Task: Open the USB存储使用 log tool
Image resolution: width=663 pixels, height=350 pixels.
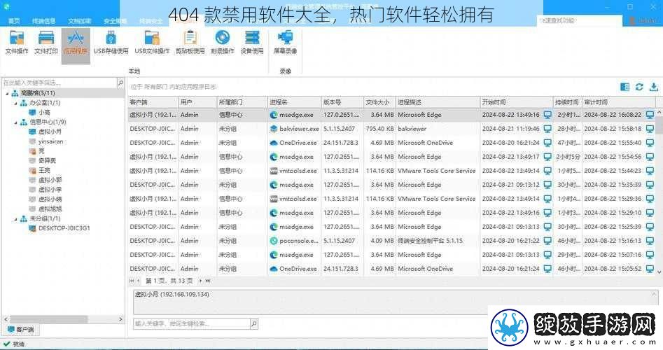Action: (111, 43)
